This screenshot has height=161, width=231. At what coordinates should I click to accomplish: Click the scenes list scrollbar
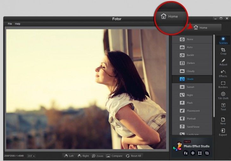[x=214, y=76]
